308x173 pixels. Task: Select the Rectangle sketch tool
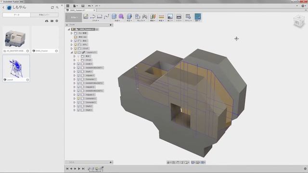coord(100,16)
